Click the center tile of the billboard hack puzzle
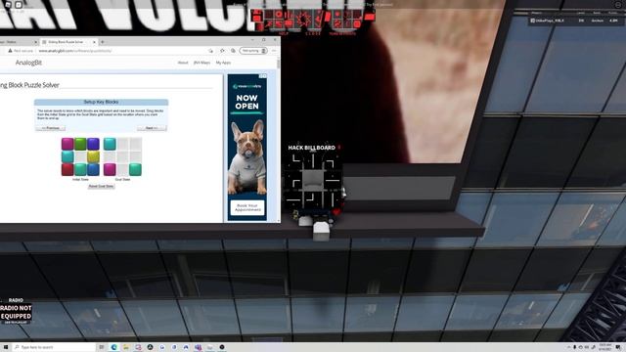Screen dimensions: 626x352 coord(313,180)
